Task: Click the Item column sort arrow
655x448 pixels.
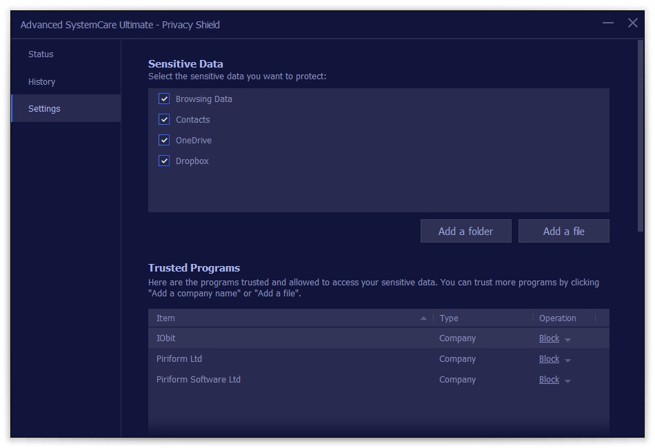Action: (x=423, y=318)
